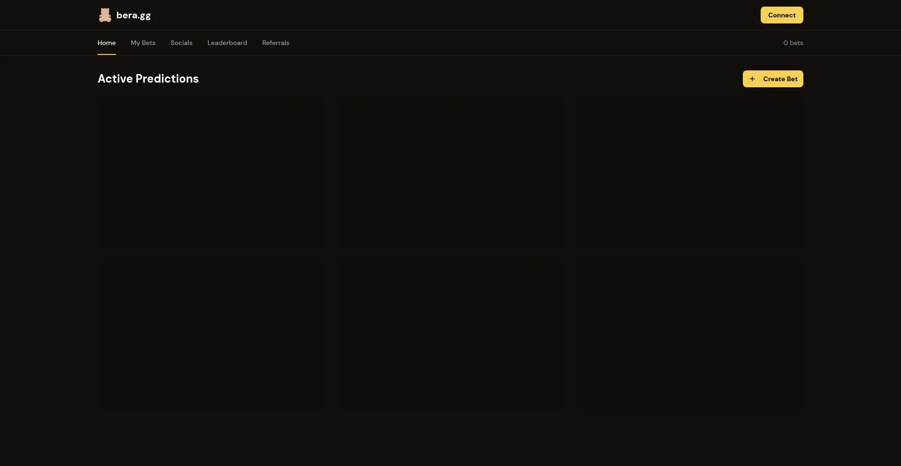The height and width of the screenshot is (466, 901).
Task: Open the middle loading card in bottom row
Action: [450, 333]
